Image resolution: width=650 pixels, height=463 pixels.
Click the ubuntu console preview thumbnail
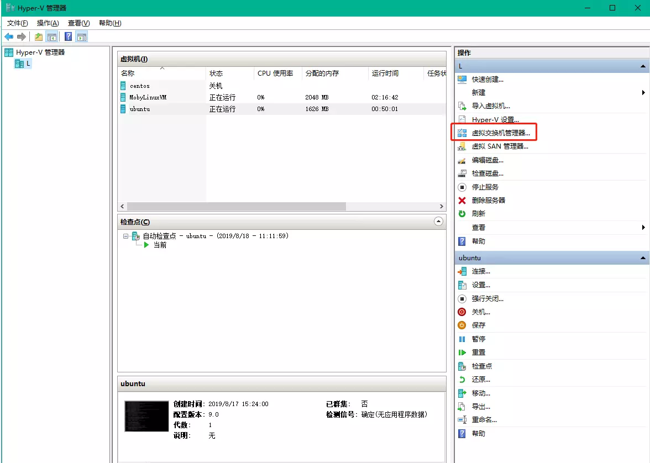(x=147, y=416)
